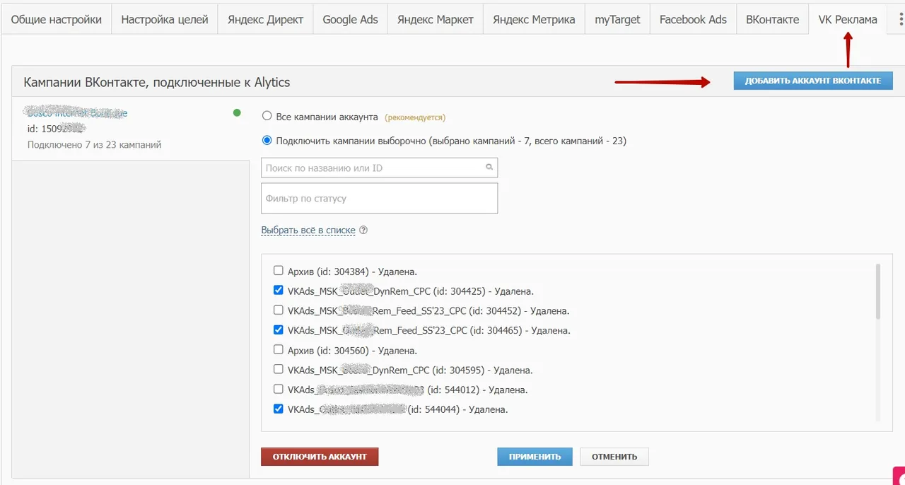This screenshot has width=905, height=485.
Task: Click the campaign list vertical scrollbar
Action: [878, 291]
